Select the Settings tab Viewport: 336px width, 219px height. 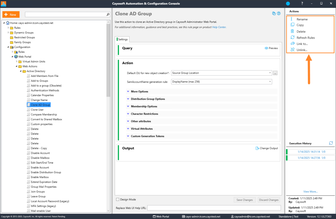click(122, 39)
